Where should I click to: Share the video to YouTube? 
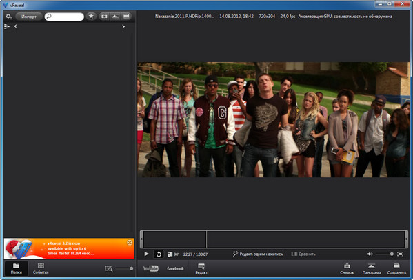click(150, 268)
